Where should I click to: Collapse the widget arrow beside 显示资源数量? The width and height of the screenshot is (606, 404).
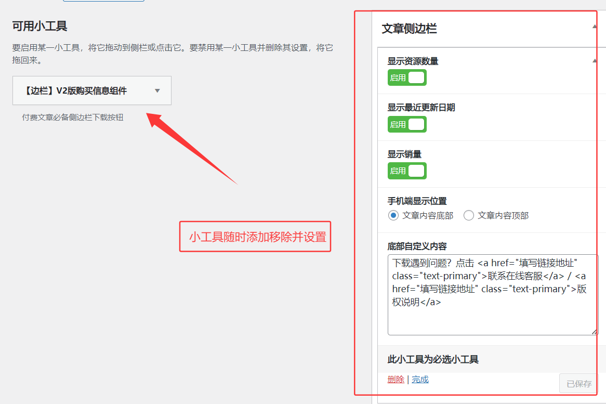(595, 61)
